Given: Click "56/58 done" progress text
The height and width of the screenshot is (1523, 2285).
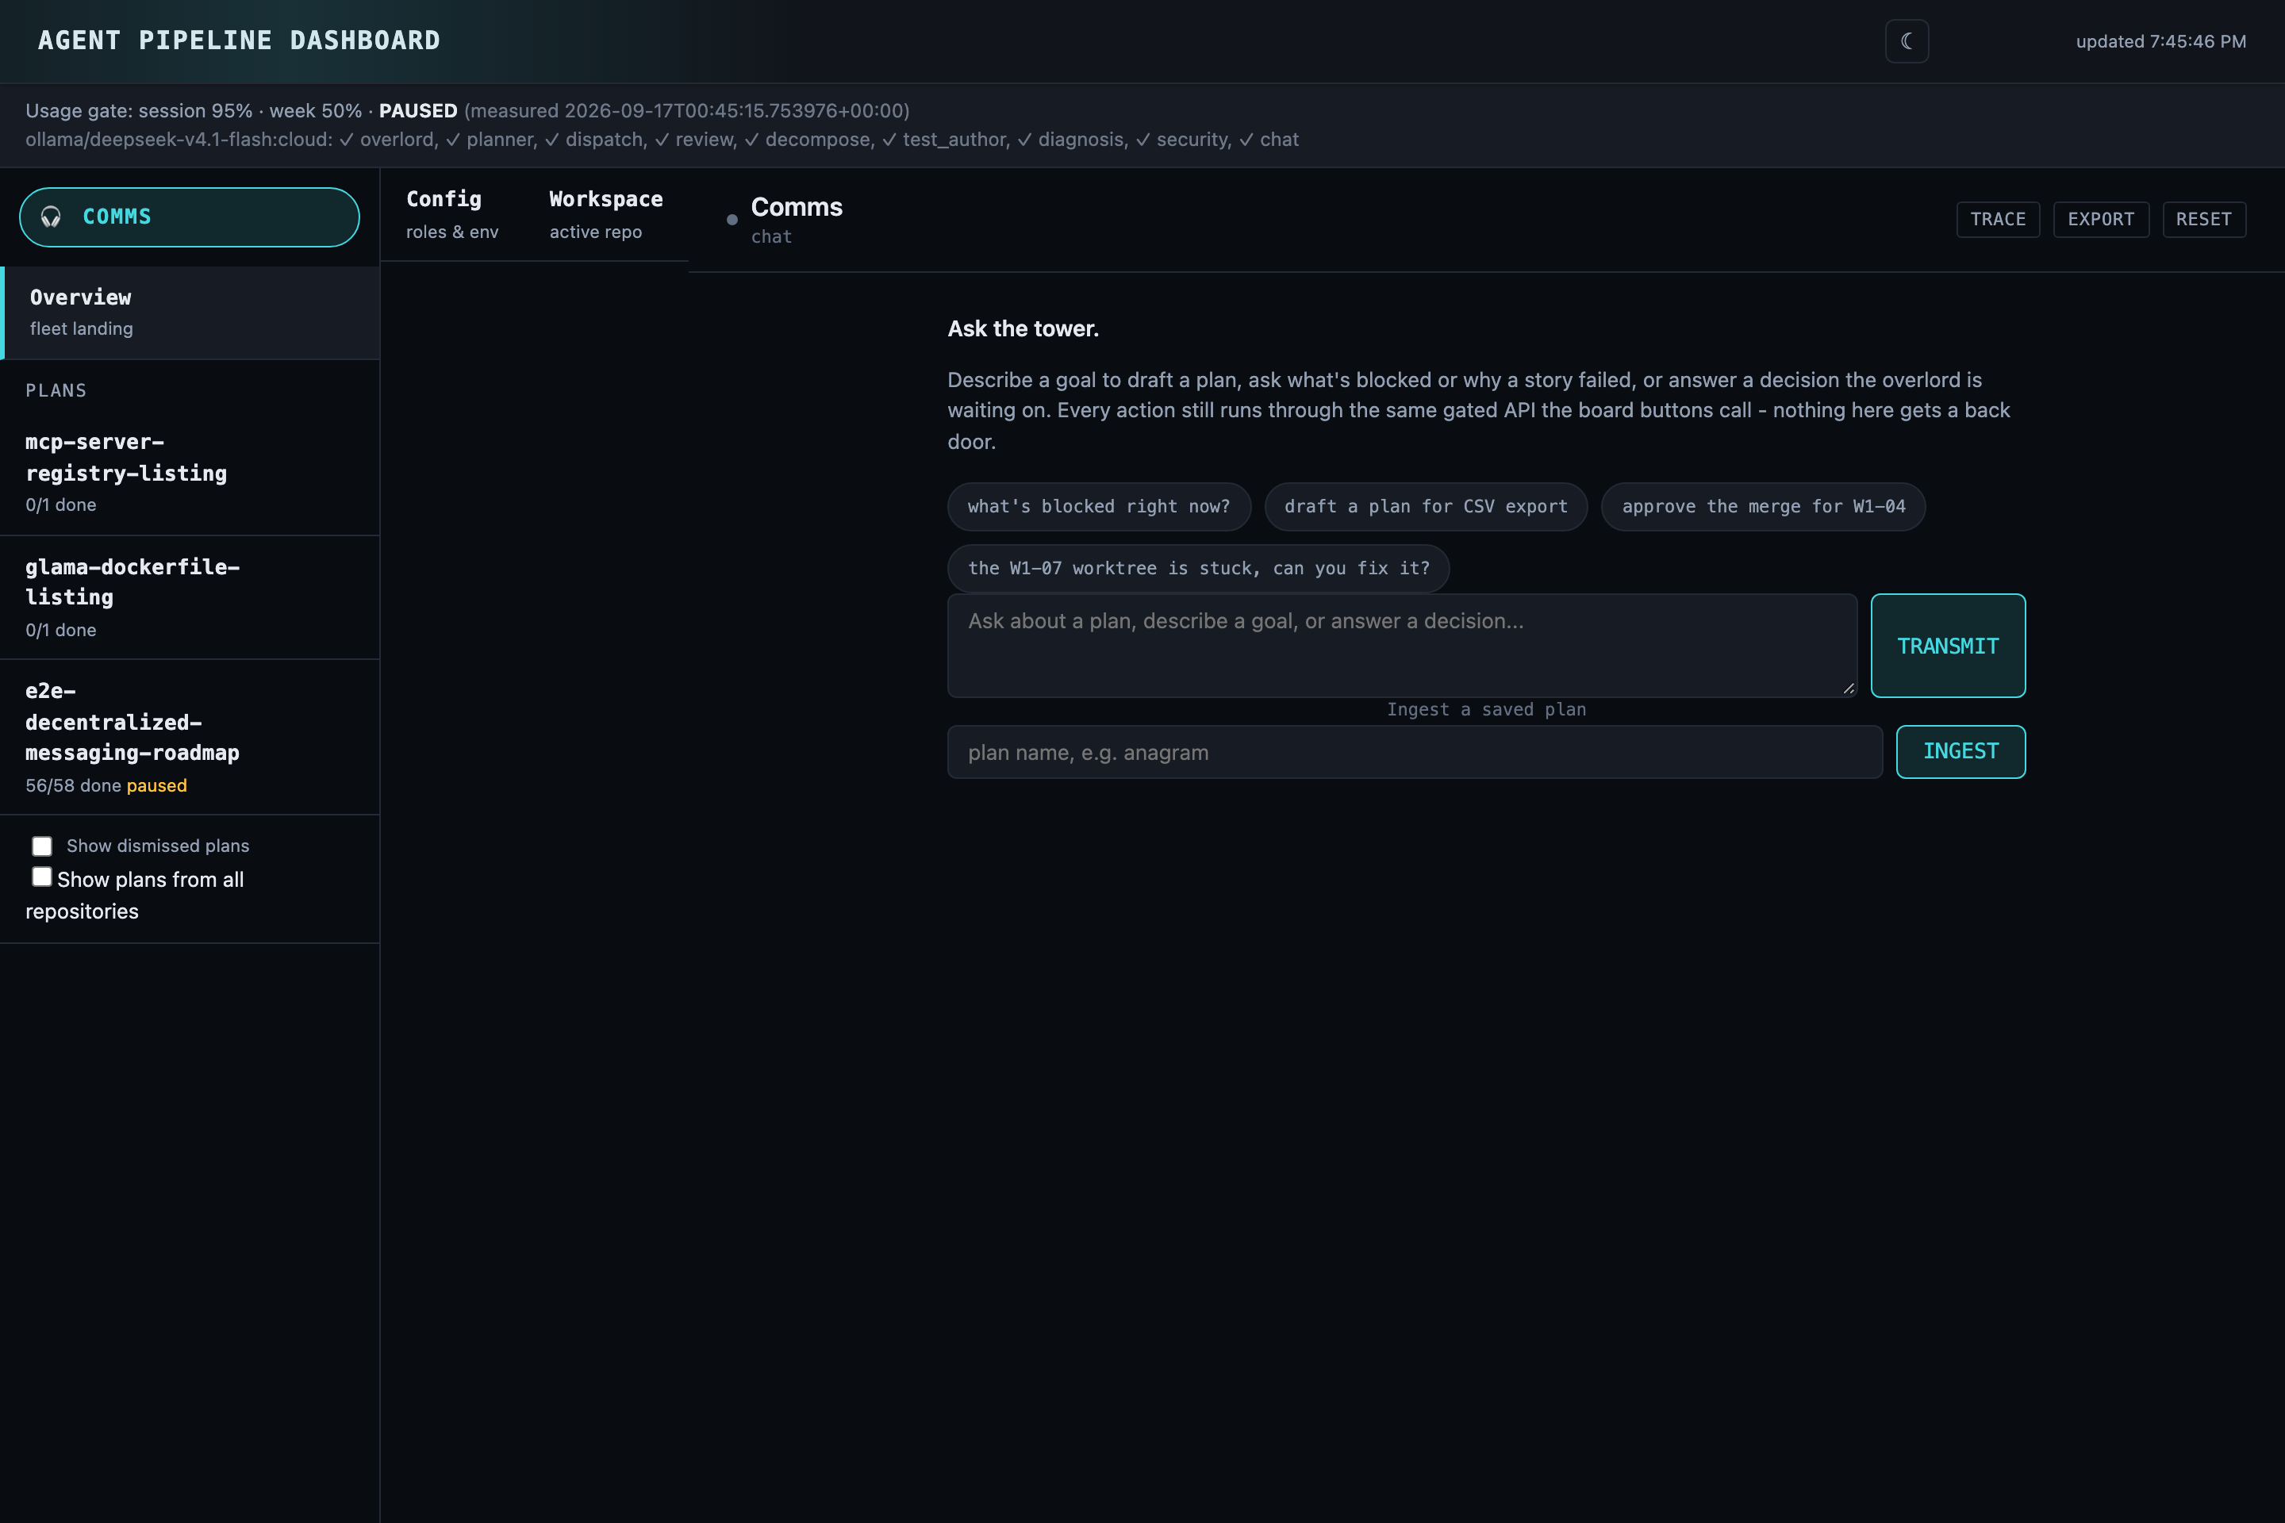Looking at the screenshot, I should (73, 785).
